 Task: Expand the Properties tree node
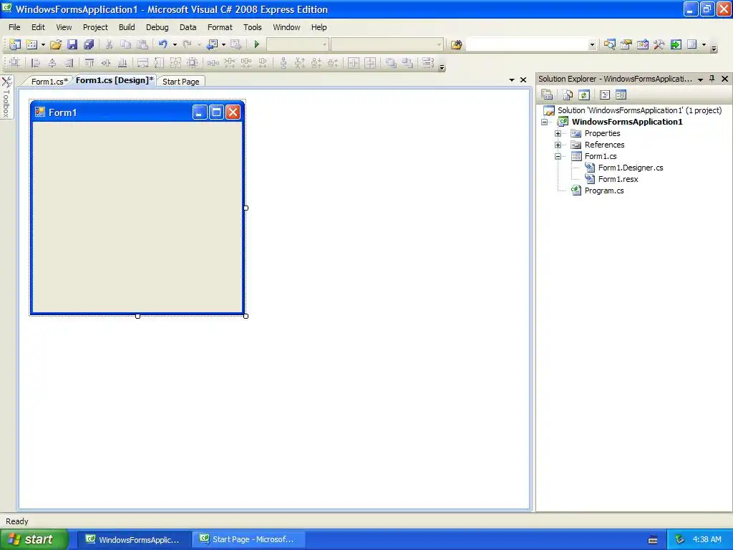(558, 133)
